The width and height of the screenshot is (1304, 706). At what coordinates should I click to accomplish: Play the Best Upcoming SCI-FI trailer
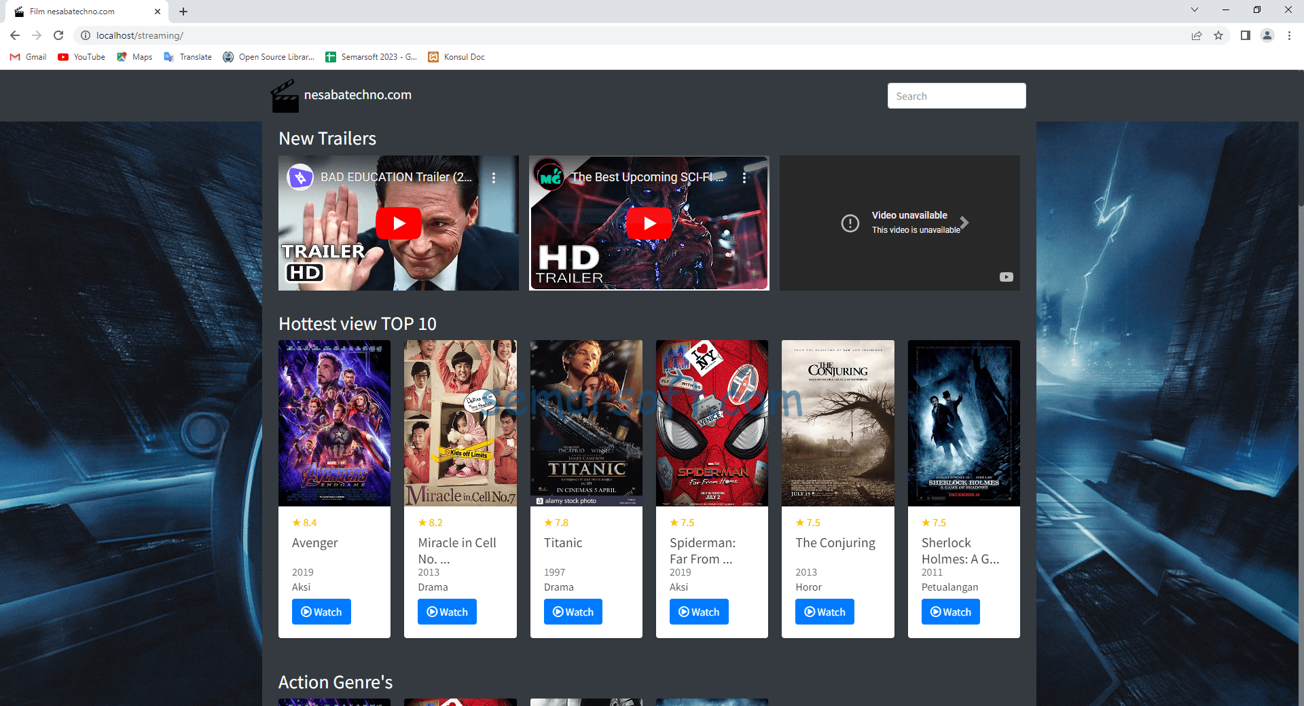(649, 223)
